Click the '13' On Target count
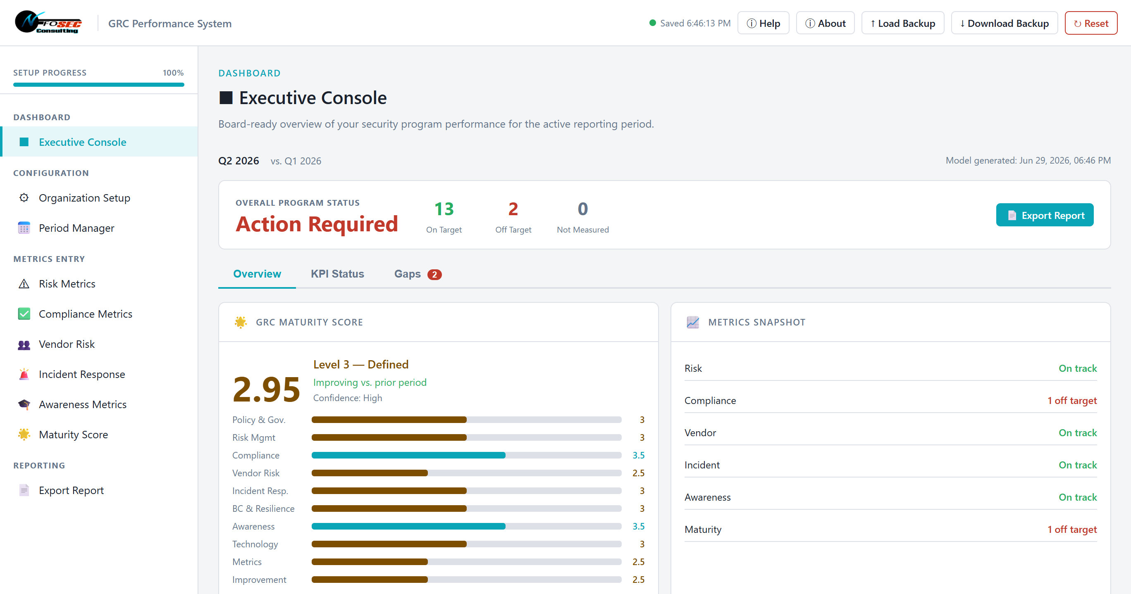Viewport: 1131px width, 594px height. pos(444,209)
